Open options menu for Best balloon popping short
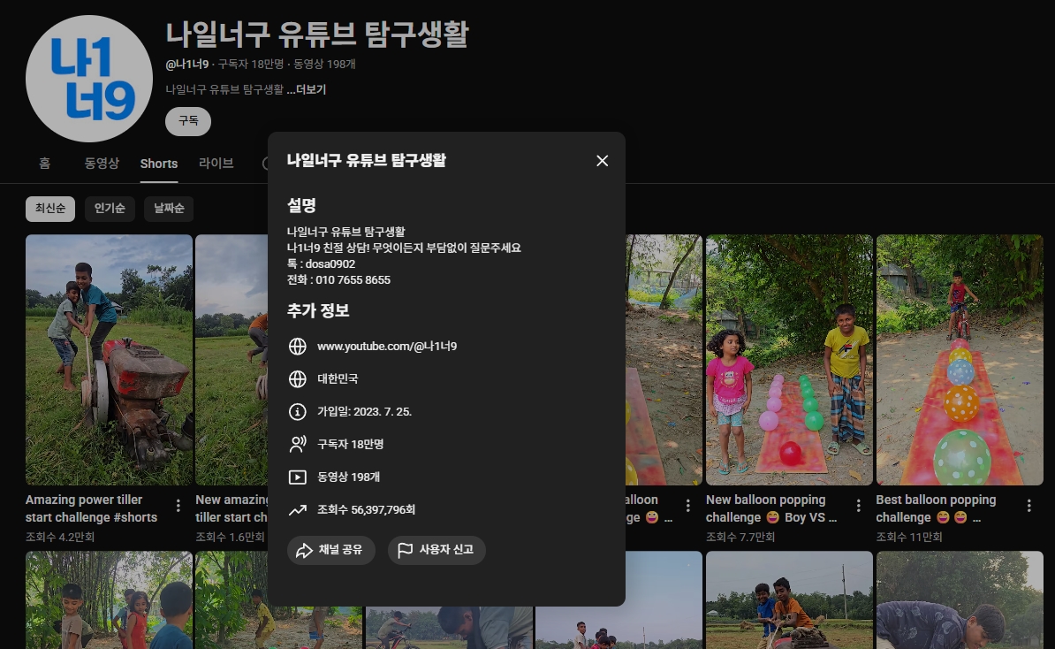 (x=1028, y=506)
